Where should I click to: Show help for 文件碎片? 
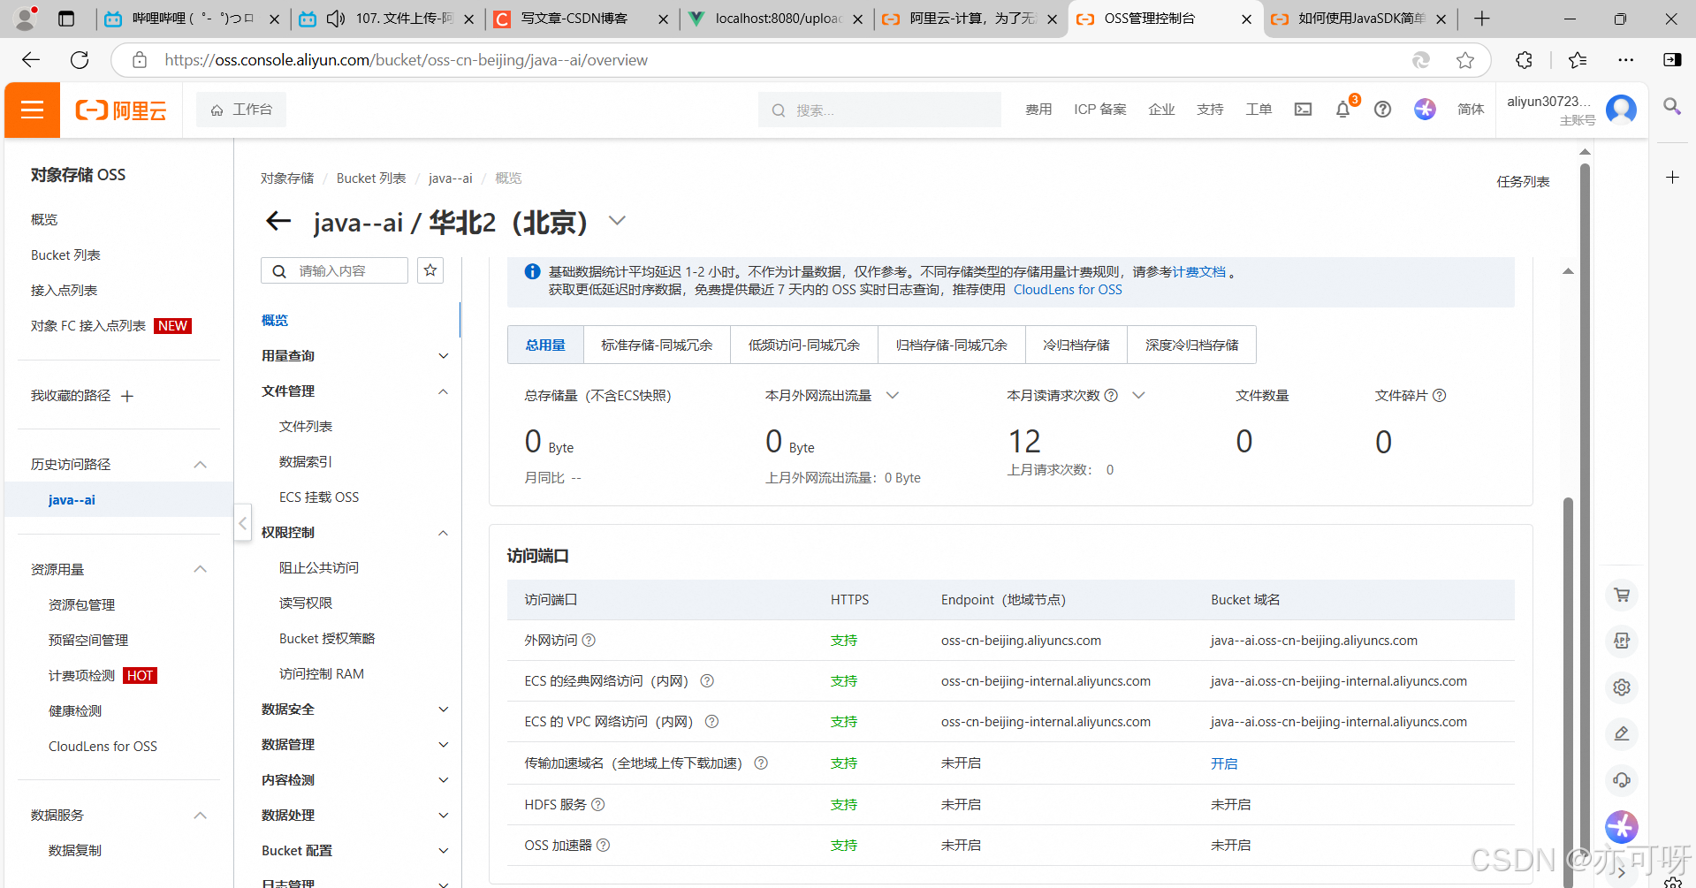(x=1439, y=395)
